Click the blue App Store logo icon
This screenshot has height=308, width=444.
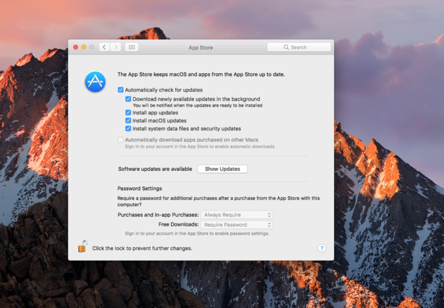[95, 82]
